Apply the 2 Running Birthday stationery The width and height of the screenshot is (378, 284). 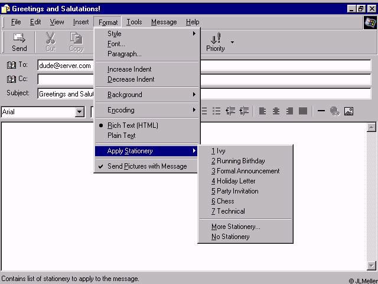(246, 161)
